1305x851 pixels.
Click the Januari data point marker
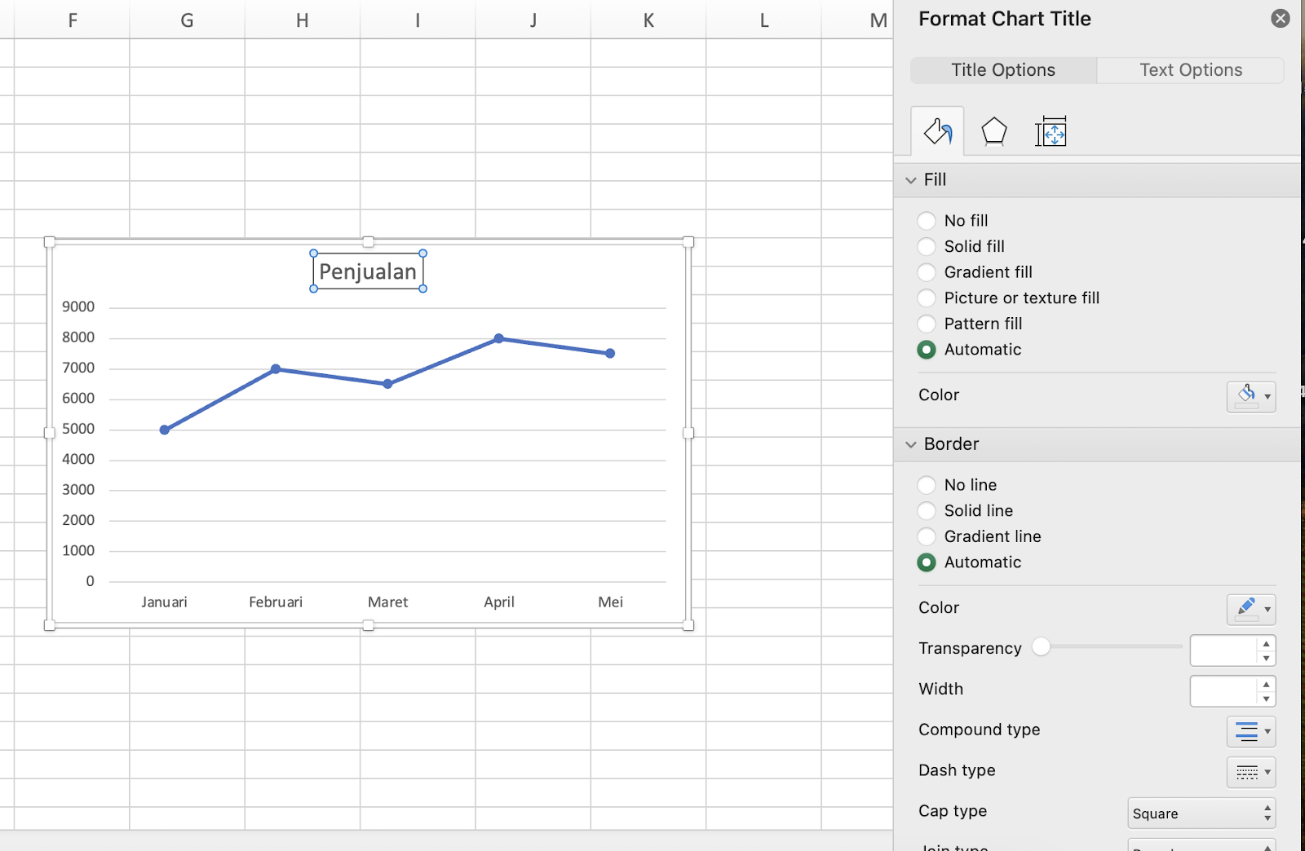tap(164, 430)
